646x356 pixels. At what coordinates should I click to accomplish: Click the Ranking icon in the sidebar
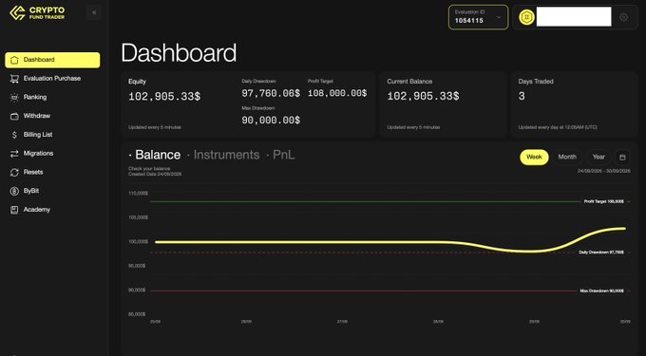pos(14,98)
